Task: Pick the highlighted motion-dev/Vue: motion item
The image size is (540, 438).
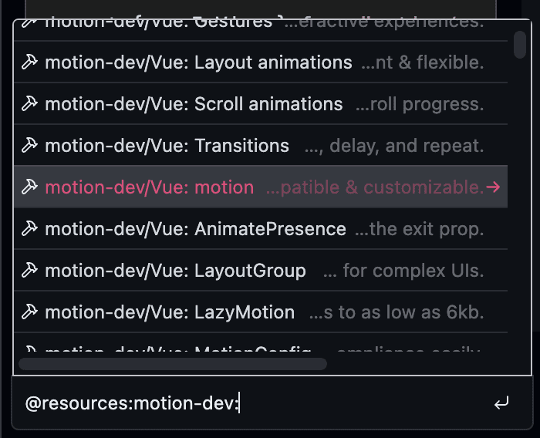Action: 261,187
